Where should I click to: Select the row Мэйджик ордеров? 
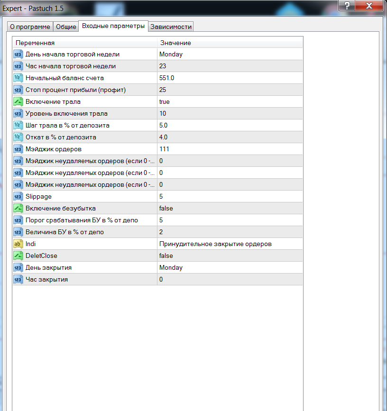tap(157, 149)
